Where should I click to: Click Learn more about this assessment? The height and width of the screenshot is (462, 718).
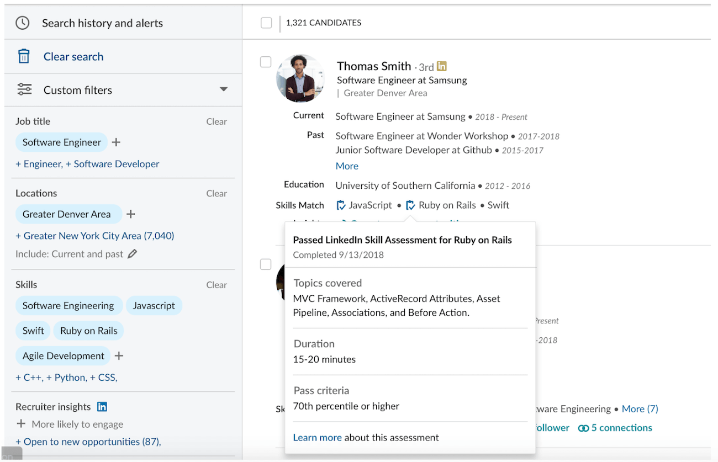click(317, 437)
